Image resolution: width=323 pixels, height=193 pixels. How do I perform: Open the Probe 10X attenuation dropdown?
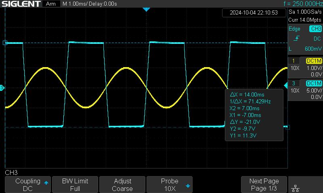pos(170,185)
